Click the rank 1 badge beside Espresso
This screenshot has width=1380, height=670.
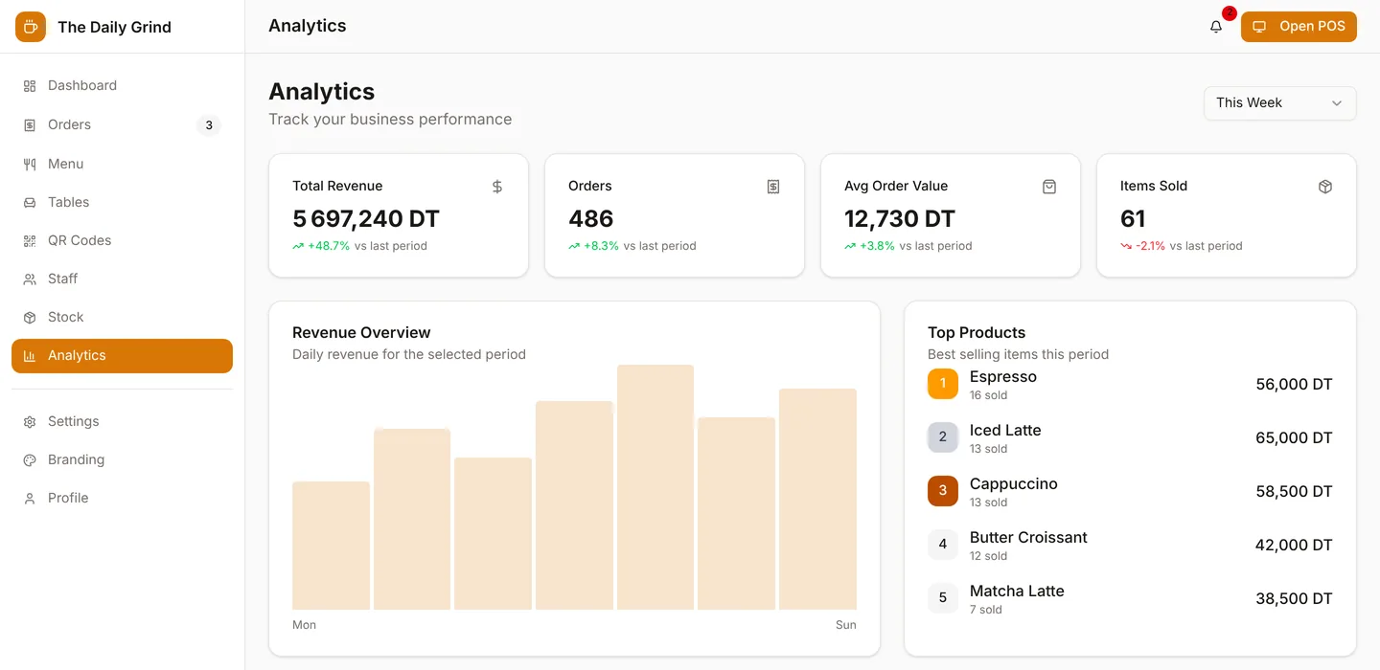click(943, 384)
